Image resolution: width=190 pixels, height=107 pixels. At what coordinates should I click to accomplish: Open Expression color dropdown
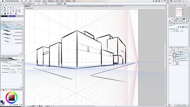[x=176, y=31]
